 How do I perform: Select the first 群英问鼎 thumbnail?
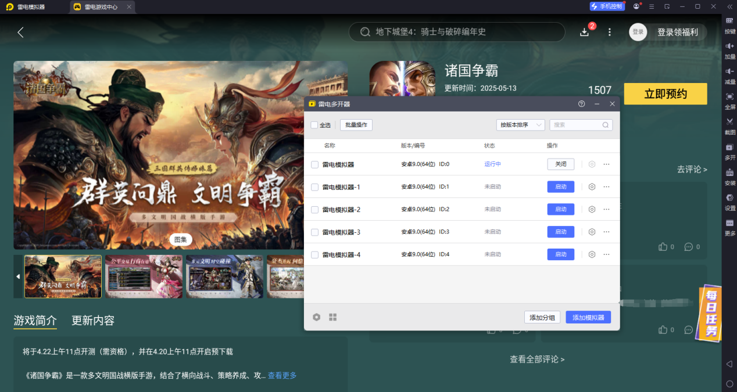point(63,276)
